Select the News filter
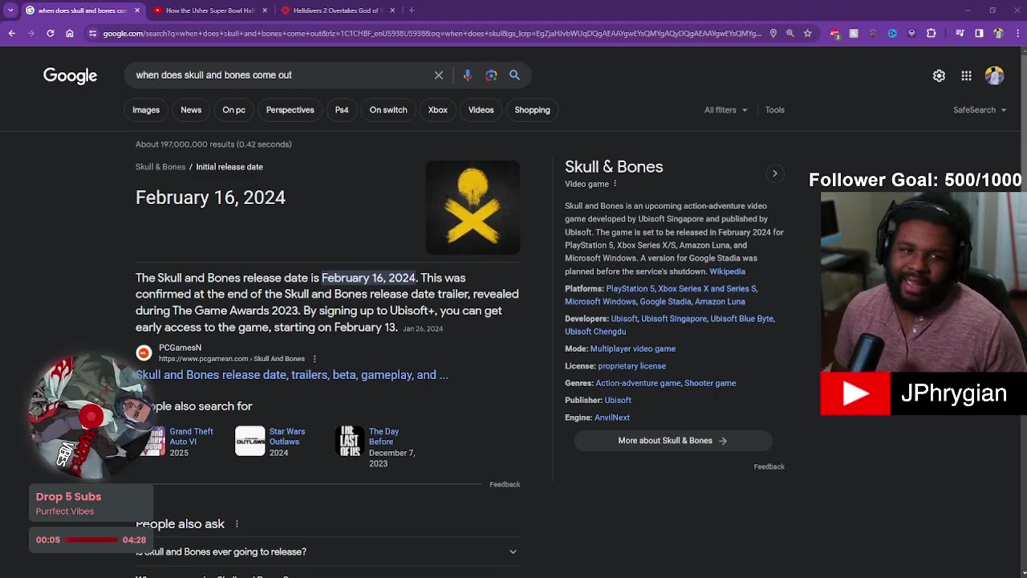 point(191,110)
